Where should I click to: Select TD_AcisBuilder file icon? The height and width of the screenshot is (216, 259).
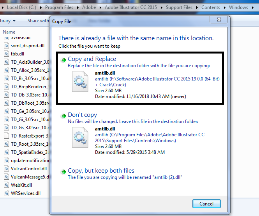click(6, 62)
